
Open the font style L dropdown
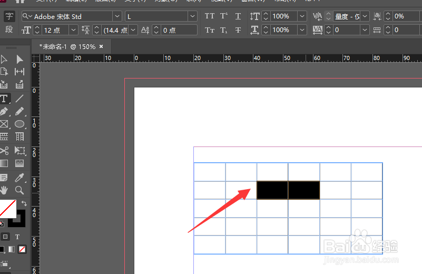point(192,16)
